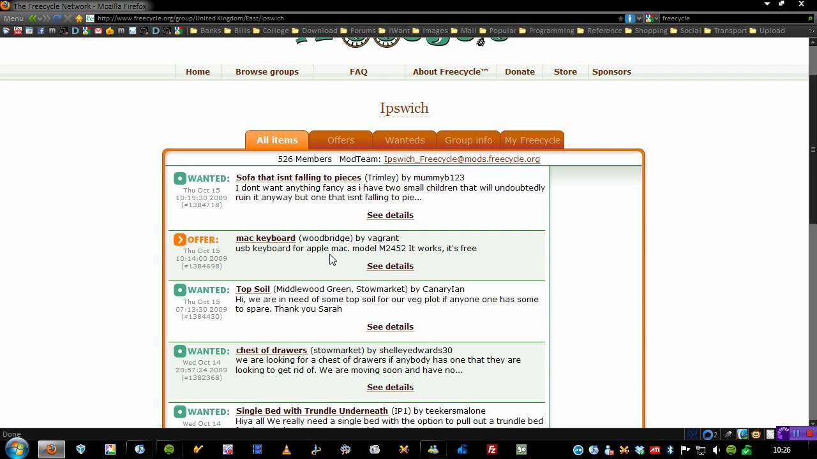Image resolution: width=817 pixels, height=459 pixels.
Task: See details for the Top Soil post
Action: click(390, 326)
